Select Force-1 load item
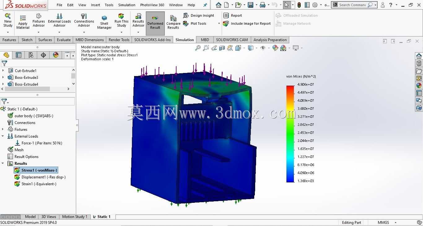The height and width of the screenshot is (226, 423). point(39,143)
